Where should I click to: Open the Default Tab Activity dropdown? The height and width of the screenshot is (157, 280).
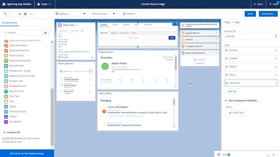pos(251,36)
